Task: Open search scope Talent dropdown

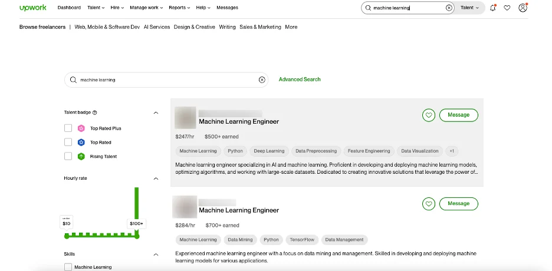Action: coord(469,8)
